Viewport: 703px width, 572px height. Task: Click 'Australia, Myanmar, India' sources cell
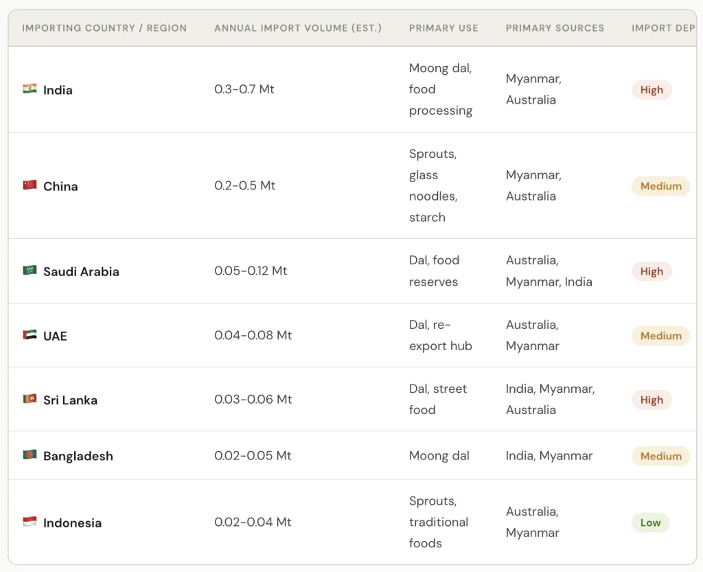click(549, 271)
